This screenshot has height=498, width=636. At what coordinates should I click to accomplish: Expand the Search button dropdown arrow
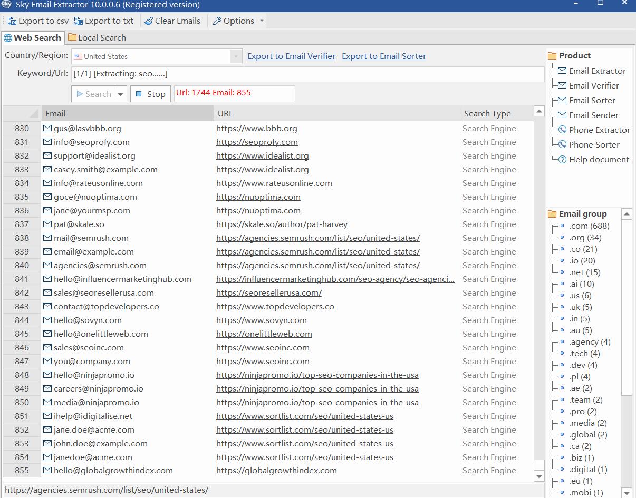pyautogui.click(x=121, y=94)
